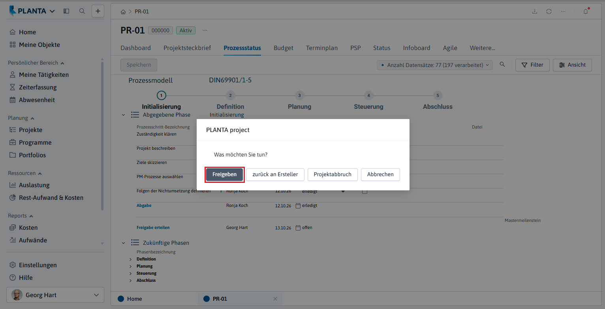Image resolution: width=605 pixels, height=309 pixels.
Task: Click the Ansicht button
Action: pyautogui.click(x=572, y=65)
